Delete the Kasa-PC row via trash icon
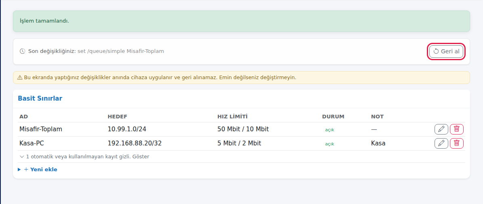 pos(456,143)
